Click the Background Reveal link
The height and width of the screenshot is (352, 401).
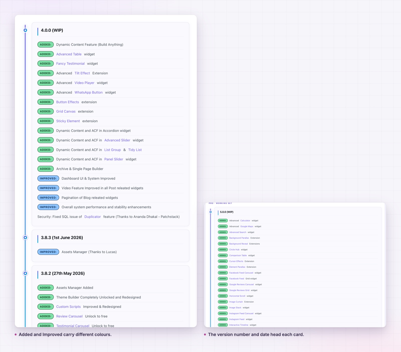pyautogui.click(x=239, y=244)
